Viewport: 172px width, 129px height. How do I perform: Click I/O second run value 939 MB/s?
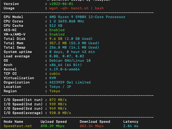[58, 104]
